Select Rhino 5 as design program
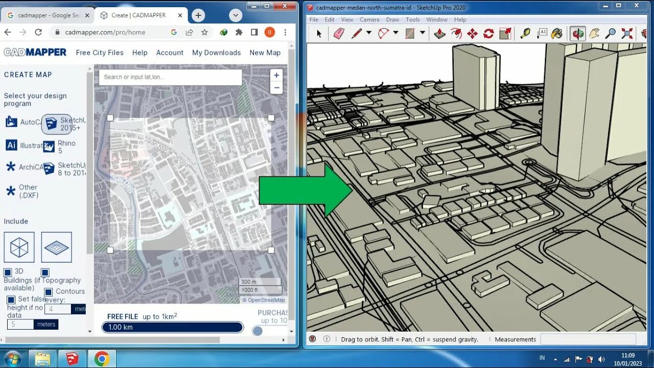This screenshot has height=368, width=654. pyautogui.click(x=59, y=147)
